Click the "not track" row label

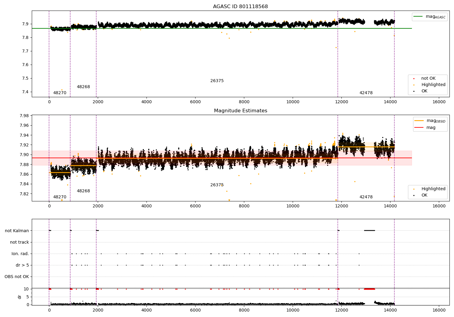(19, 242)
